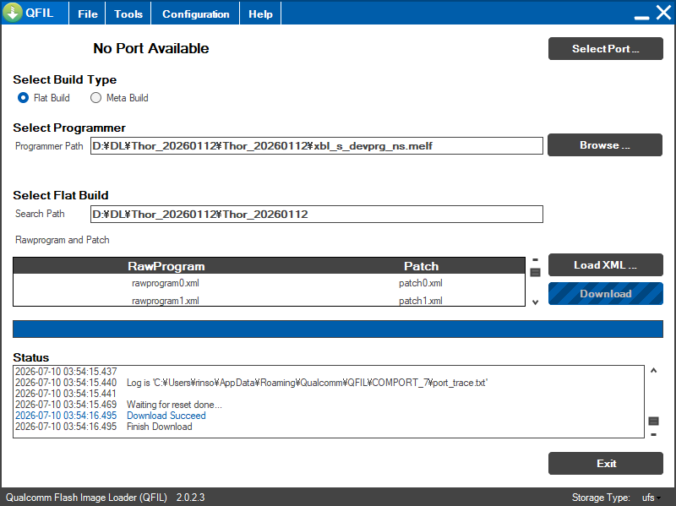This screenshot has height=506, width=676.
Task: Start flashing with the Download button
Action: coord(605,293)
